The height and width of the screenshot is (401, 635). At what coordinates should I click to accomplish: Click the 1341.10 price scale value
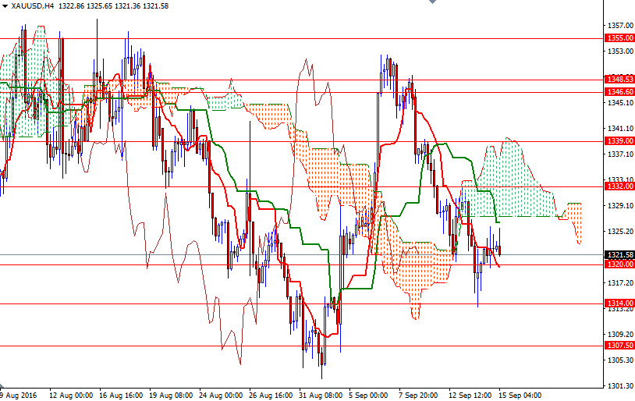coord(620,129)
